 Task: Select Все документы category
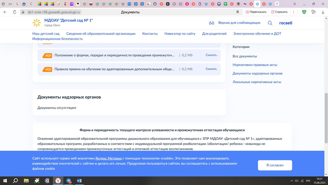pyautogui.click(x=245, y=56)
